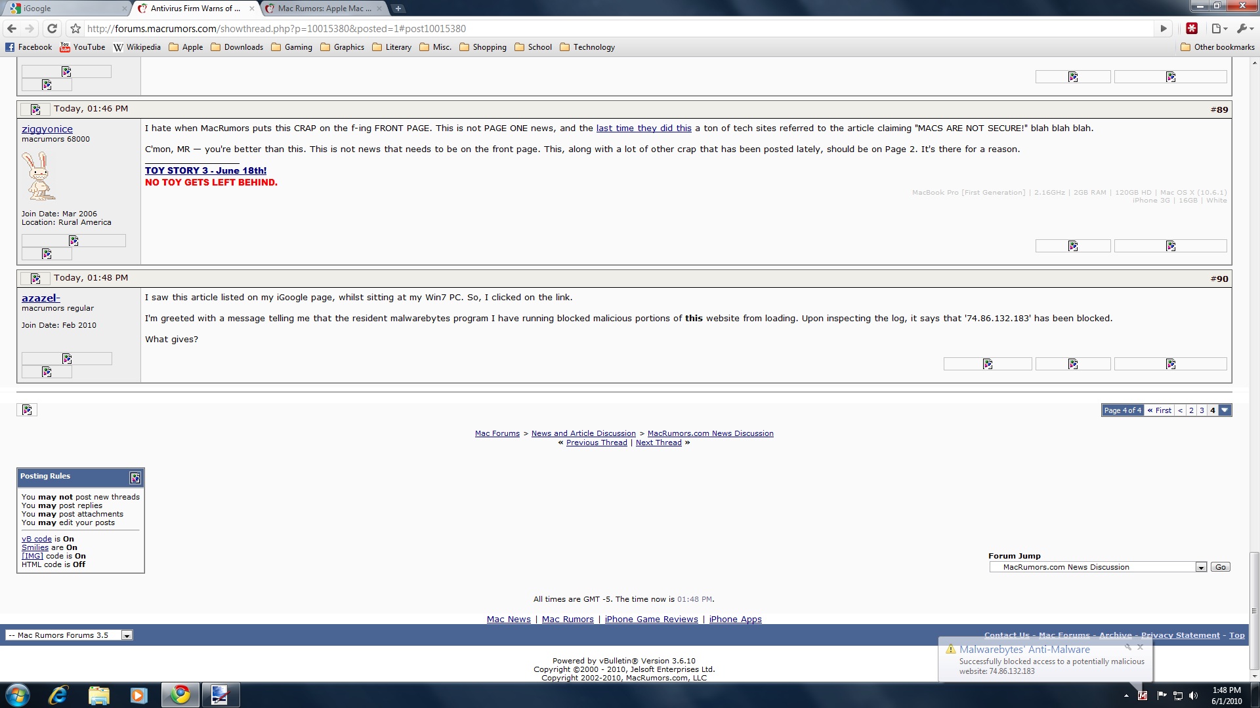Screen dimensions: 1260x708
Task: Go back to the previous page
Action: coord(11,29)
